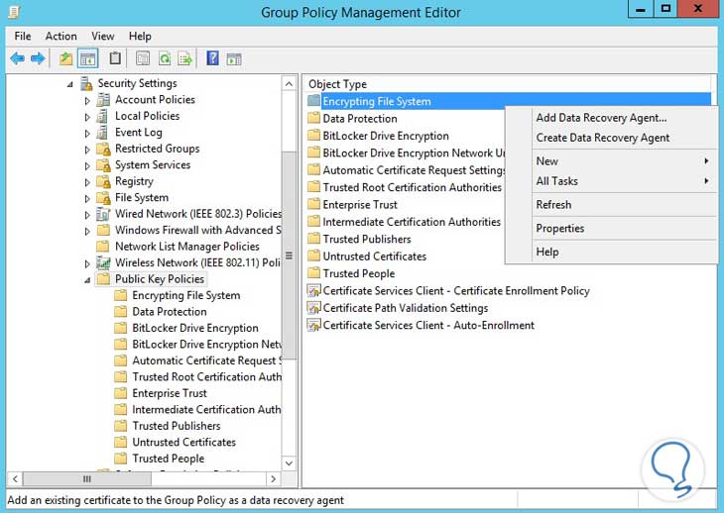724x513 pixels.
Task: Click tree pane horizontal scroll left arrow
Action: click(x=15, y=479)
